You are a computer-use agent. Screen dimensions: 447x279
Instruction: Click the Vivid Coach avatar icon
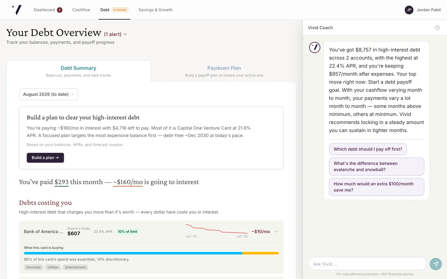tap(315, 47)
